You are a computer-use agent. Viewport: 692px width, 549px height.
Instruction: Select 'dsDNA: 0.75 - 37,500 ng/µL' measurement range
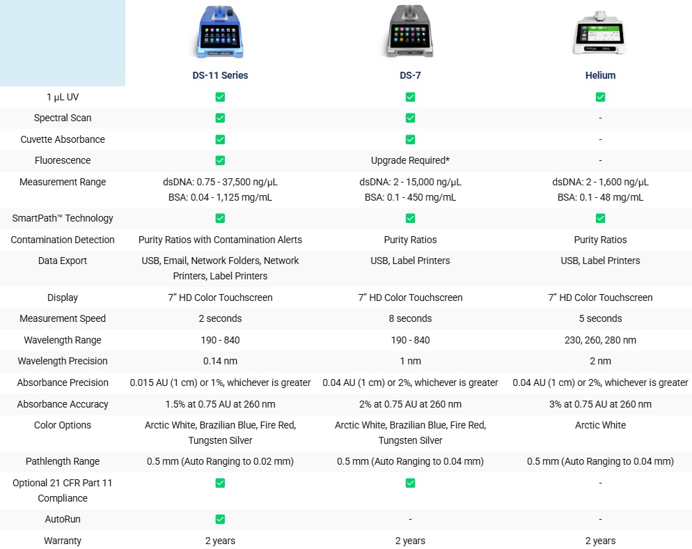pos(220,182)
